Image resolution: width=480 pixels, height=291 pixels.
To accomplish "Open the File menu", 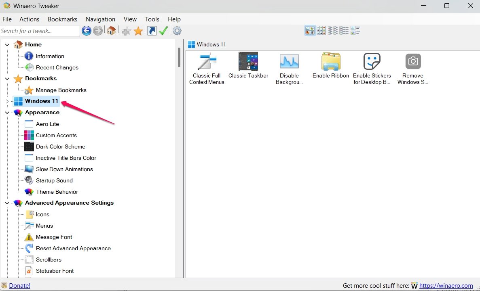I will tap(7, 19).
